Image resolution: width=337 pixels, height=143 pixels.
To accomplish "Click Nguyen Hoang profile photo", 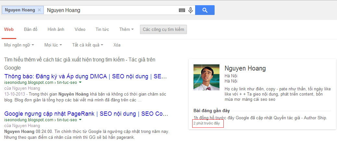I will click(206, 77).
